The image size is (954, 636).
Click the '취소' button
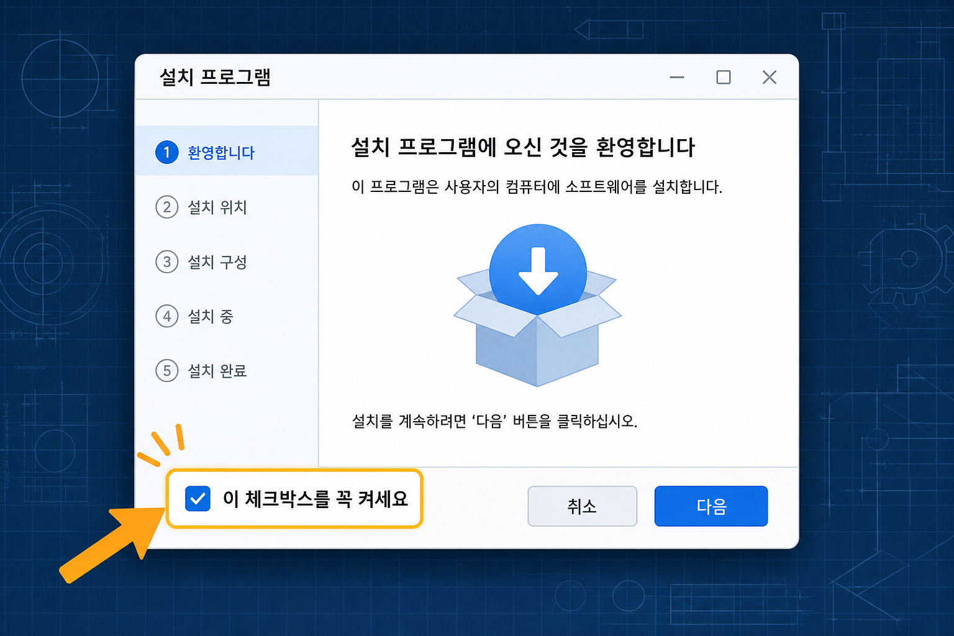[x=582, y=506]
